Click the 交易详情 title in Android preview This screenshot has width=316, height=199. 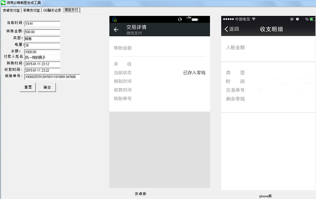137,27
